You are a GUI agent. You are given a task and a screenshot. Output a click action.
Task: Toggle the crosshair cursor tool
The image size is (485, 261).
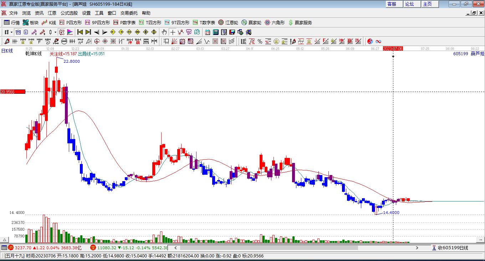pyautogui.click(x=173, y=32)
